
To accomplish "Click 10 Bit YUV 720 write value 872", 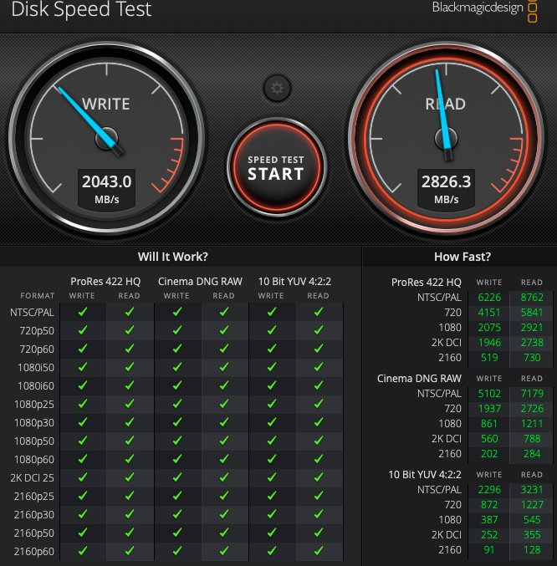I will [x=489, y=505].
